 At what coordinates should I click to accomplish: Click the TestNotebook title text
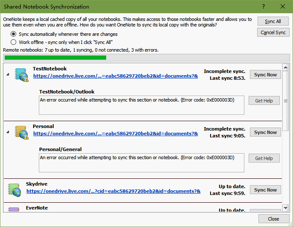pyautogui.click(x=50, y=69)
